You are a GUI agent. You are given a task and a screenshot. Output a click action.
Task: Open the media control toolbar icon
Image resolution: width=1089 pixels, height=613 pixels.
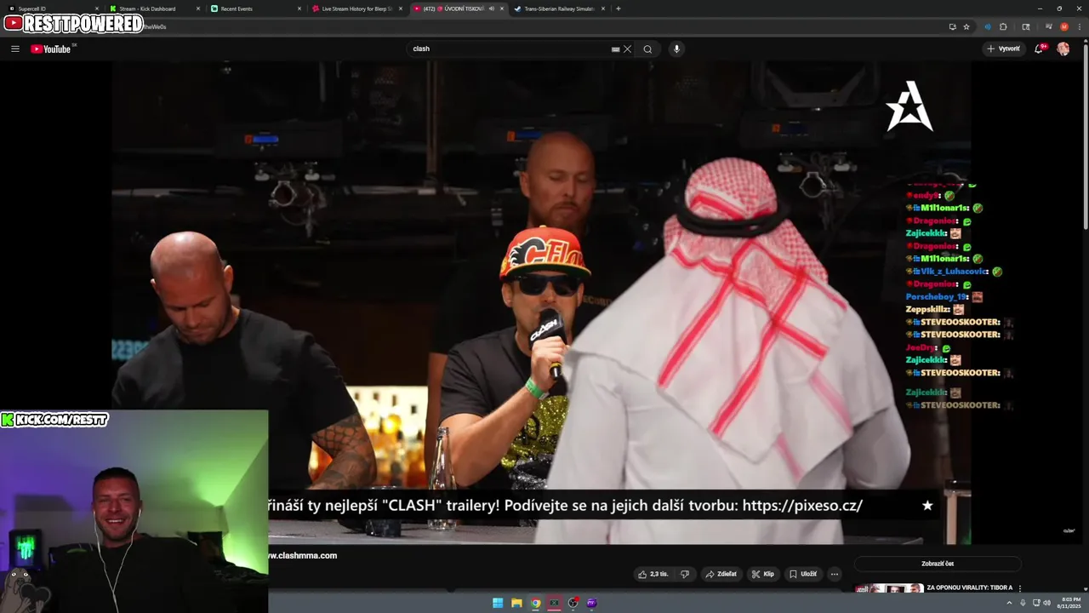[x=1049, y=26]
